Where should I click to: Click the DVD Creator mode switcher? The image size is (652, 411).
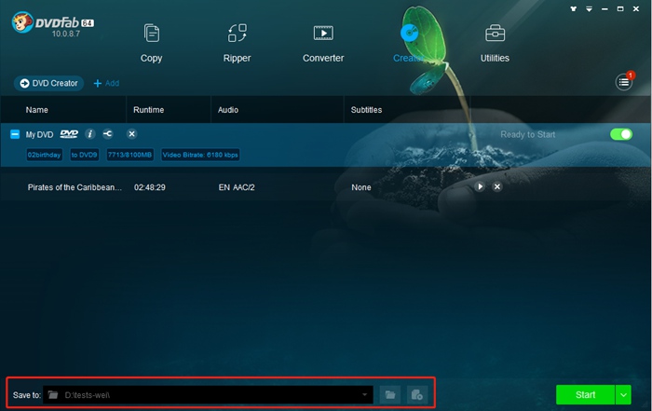click(49, 83)
